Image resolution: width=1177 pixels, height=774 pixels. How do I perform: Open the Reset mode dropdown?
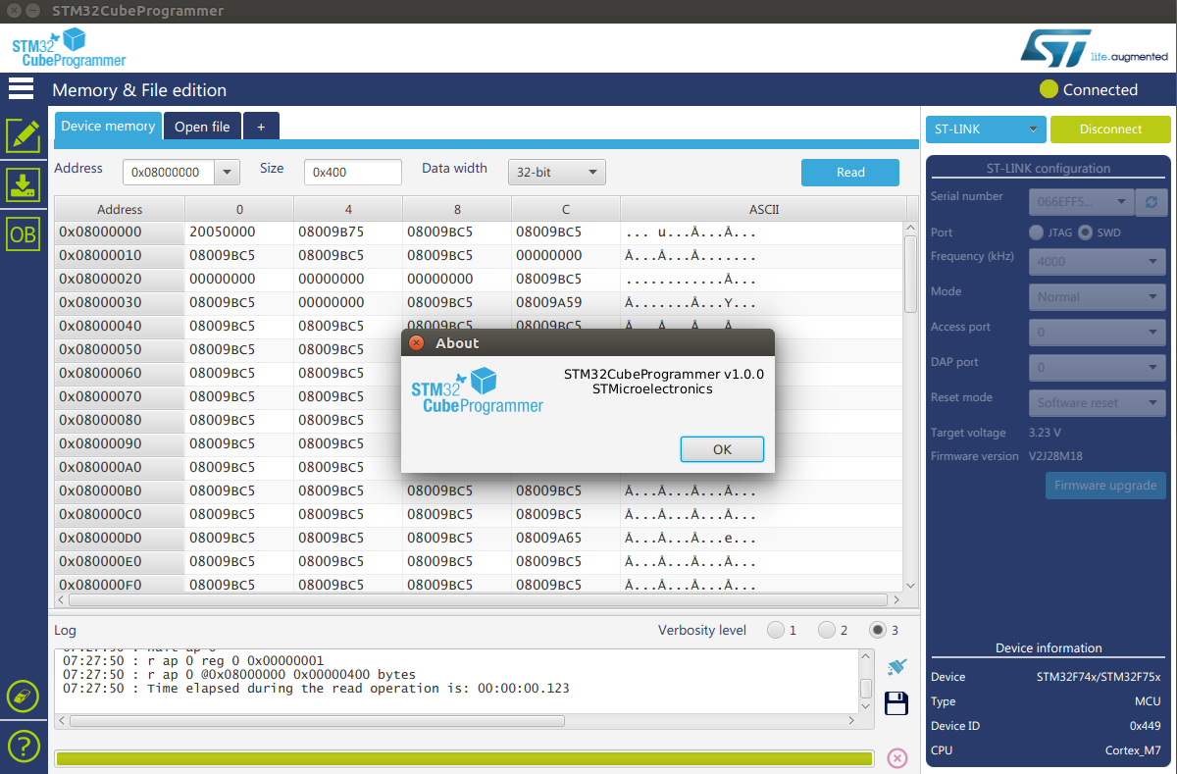pos(1098,402)
